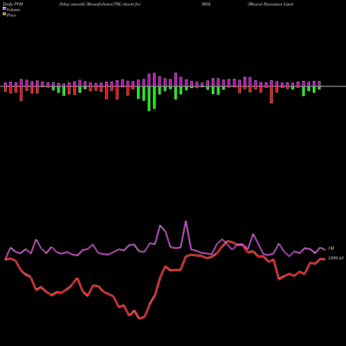Viewport: 346px width, 346px height.
Task: Click the '1M' volume line end label
Action: [331, 248]
